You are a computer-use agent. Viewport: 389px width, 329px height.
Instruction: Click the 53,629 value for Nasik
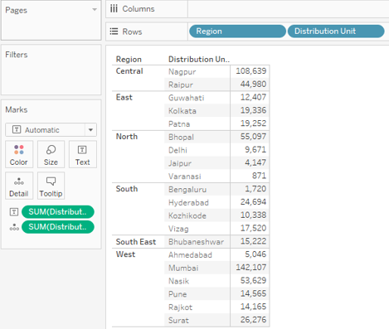click(x=253, y=281)
